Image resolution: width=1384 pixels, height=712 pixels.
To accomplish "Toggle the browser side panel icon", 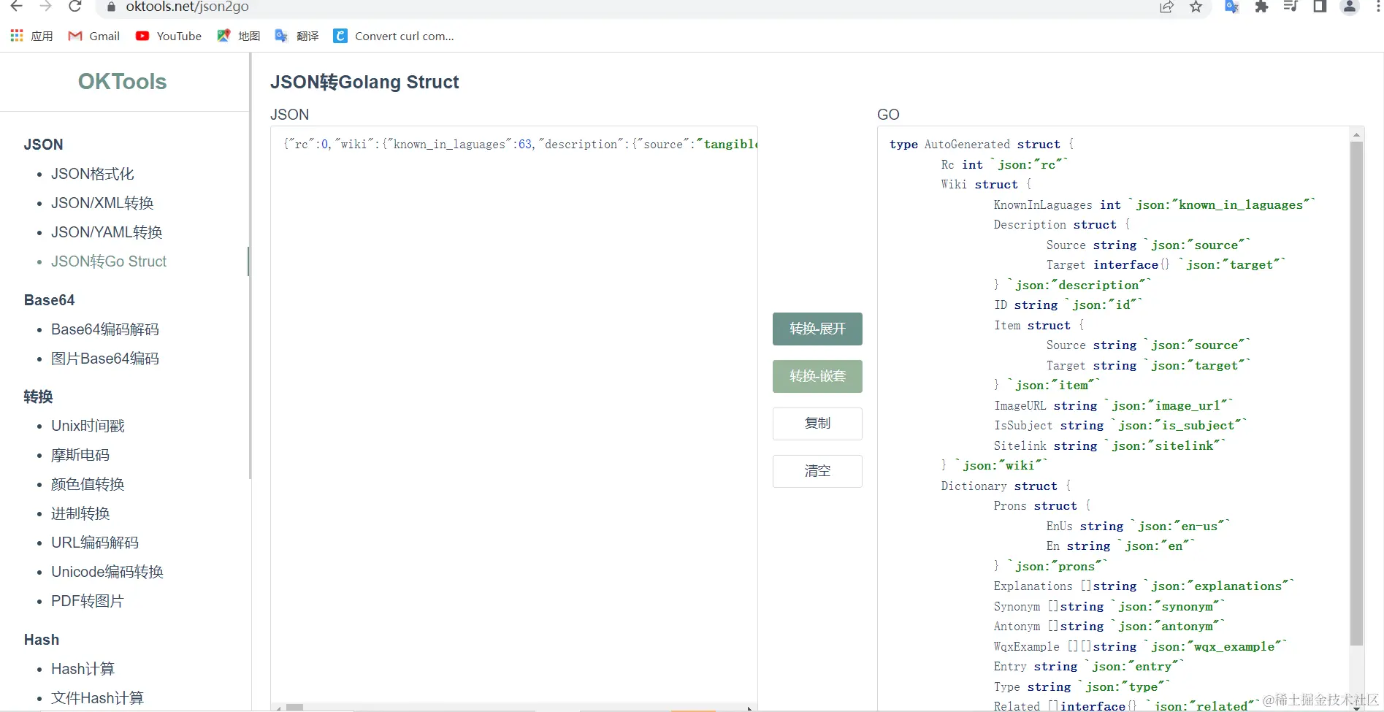I will click(x=1320, y=7).
